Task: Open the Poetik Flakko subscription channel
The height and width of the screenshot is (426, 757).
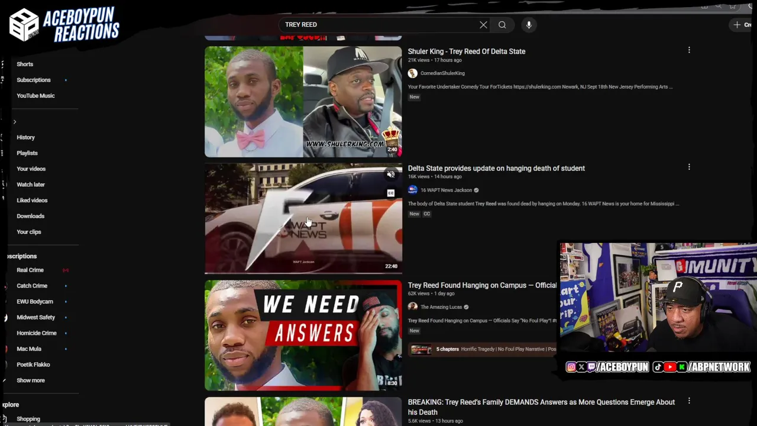Action: pyautogui.click(x=33, y=365)
